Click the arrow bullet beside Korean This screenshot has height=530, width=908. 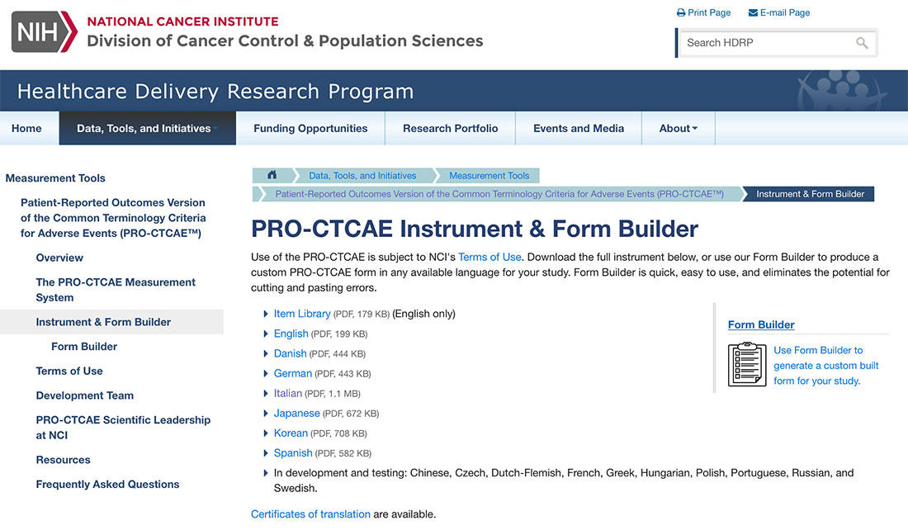click(265, 433)
